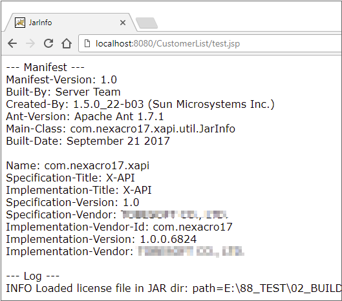The width and height of the screenshot is (342, 301).
Task: Click the Built-Date September 21 2017 text
Action: pyautogui.click(x=88, y=141)
